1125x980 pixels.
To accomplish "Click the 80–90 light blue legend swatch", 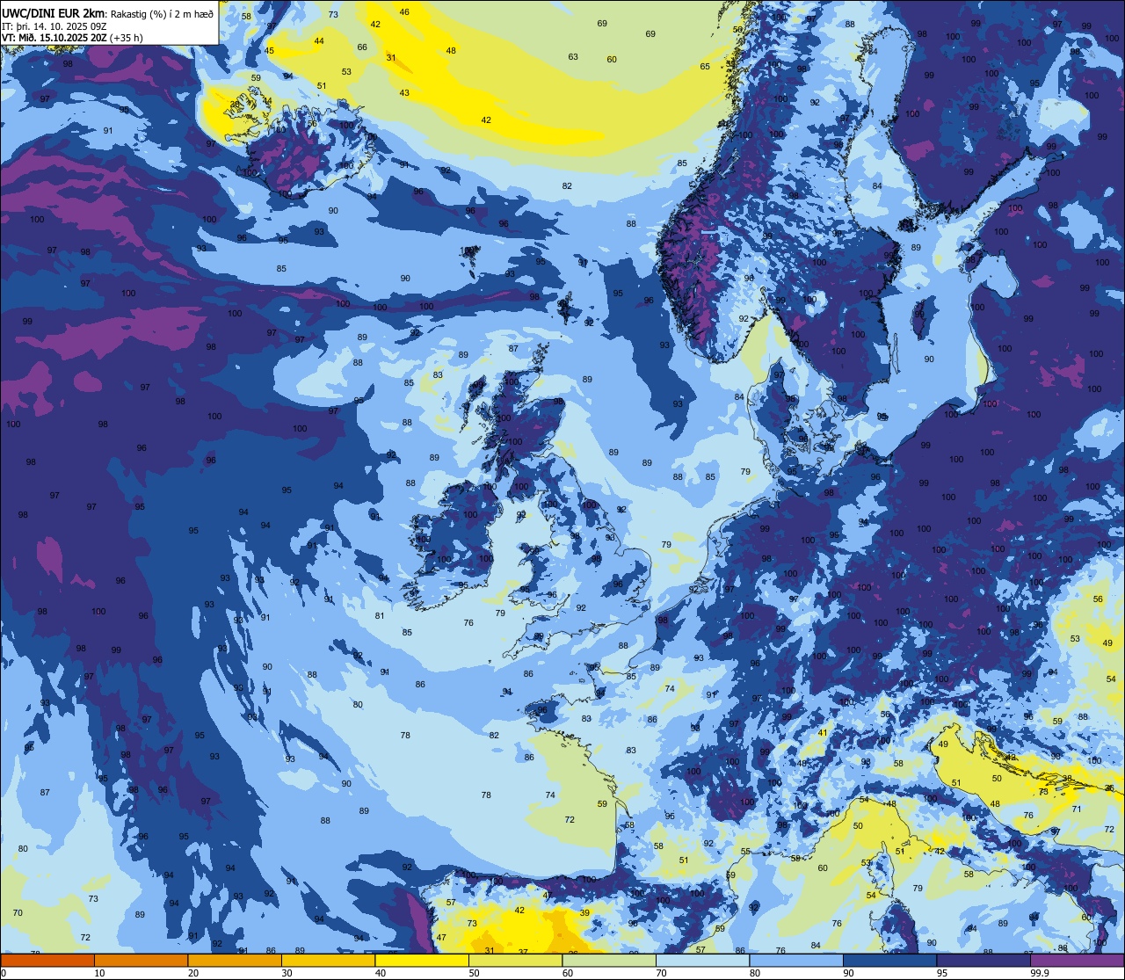I will 796,960.
